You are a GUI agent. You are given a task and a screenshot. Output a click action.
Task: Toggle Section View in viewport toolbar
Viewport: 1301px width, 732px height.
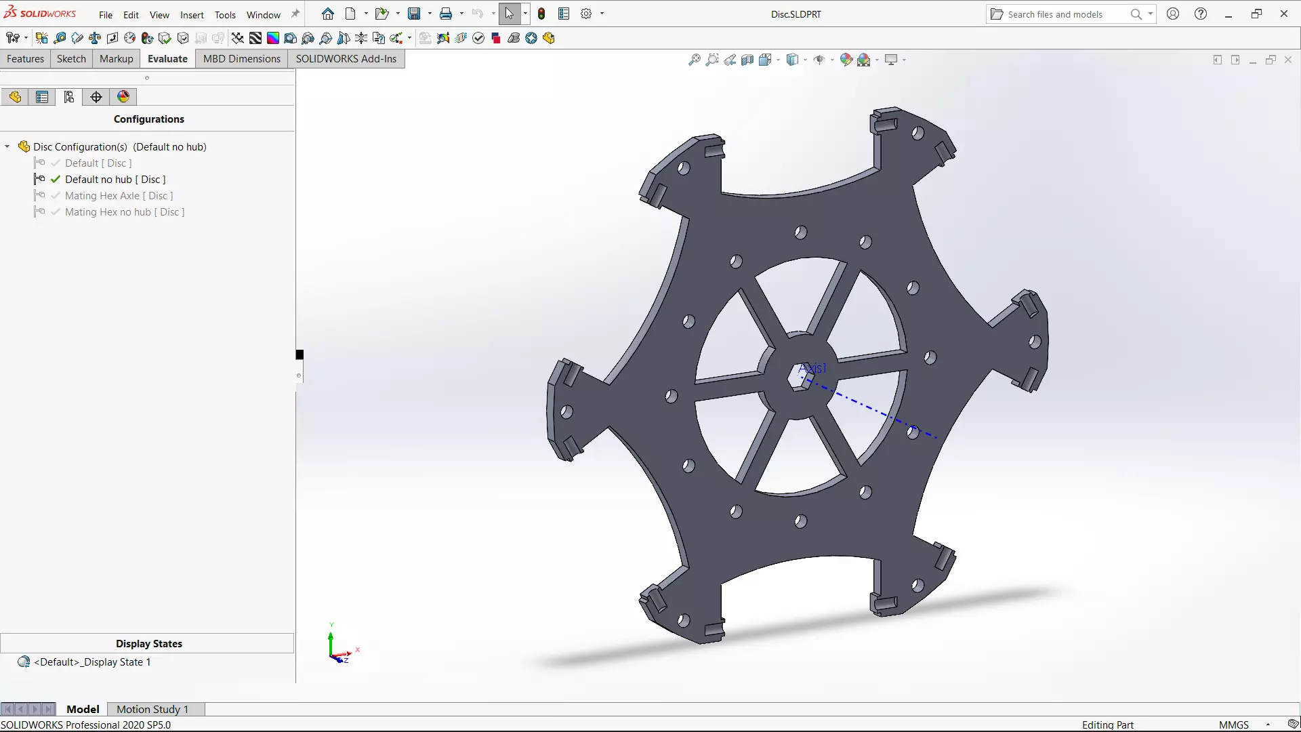(747, 60)
